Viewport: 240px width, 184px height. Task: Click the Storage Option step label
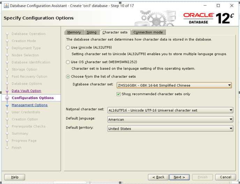[24, 69]
